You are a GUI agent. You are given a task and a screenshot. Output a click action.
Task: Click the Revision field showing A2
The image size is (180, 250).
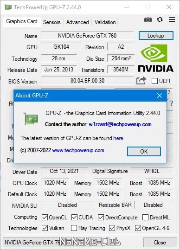pyautogui.click(x=121, y=47)
